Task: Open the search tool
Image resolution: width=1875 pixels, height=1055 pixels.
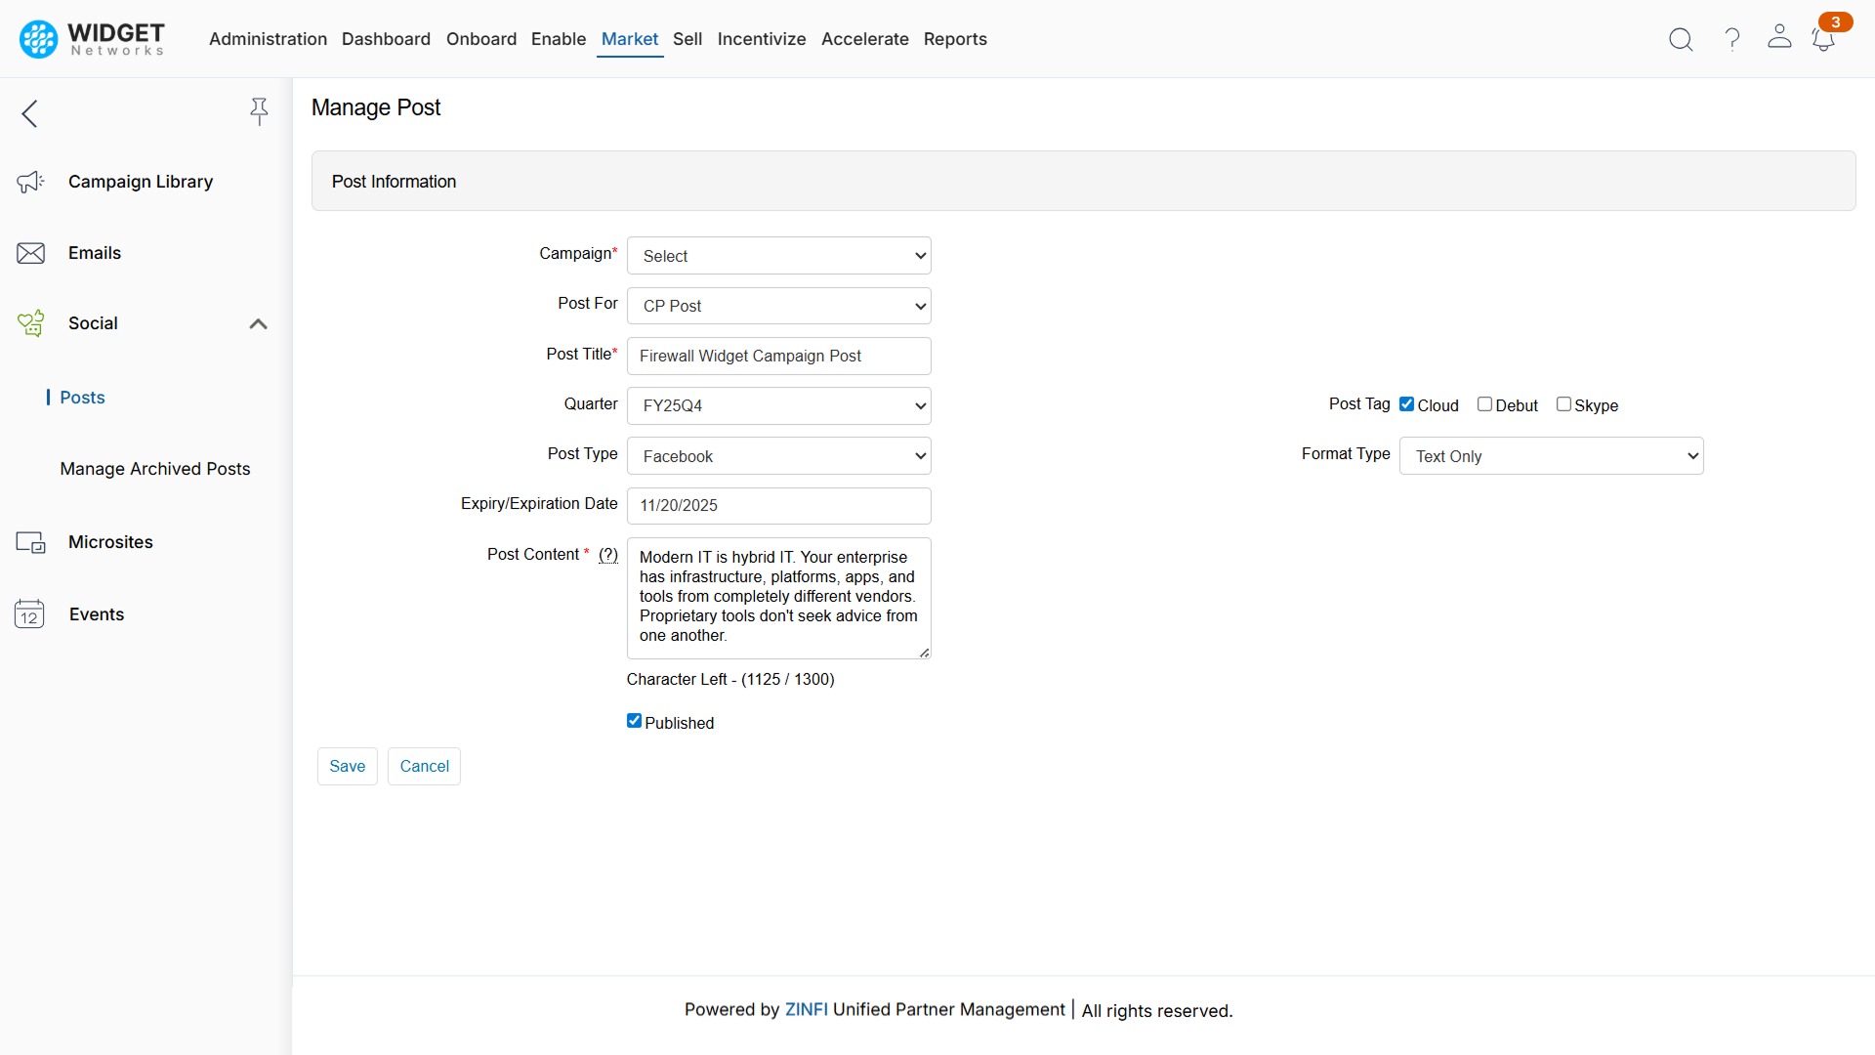Action: tap(1681, 39)
